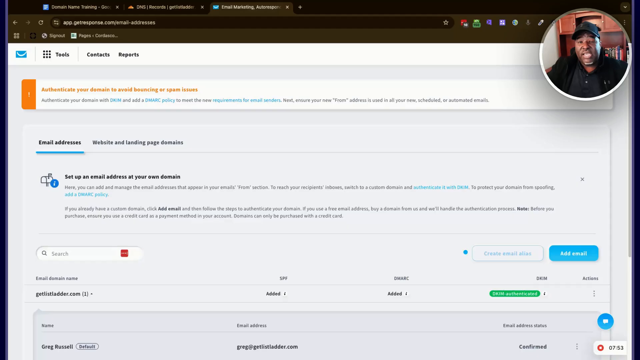This screenshot has width=640, height=360.
Task: Dismiss the custom domain info panel
Action: coord(582,179)
